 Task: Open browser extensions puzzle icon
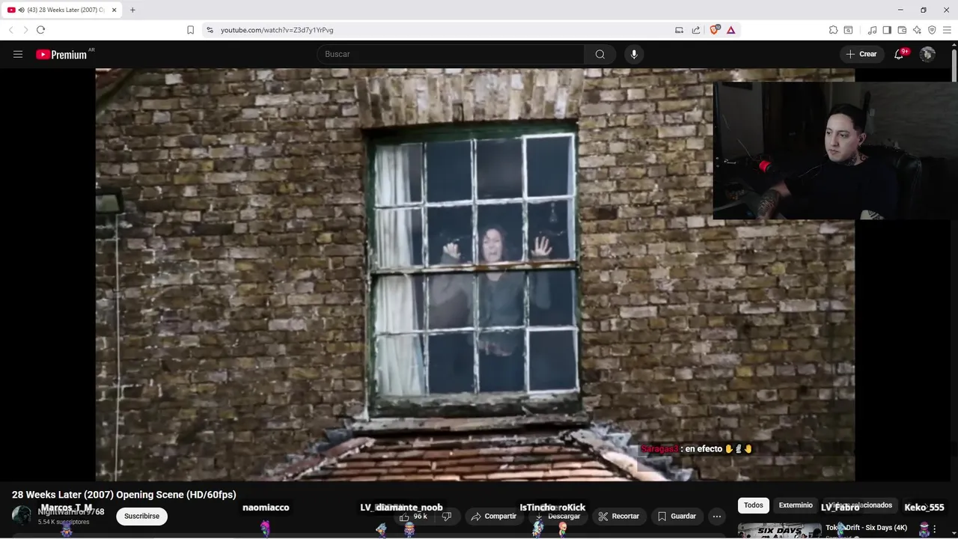point(833,30)
